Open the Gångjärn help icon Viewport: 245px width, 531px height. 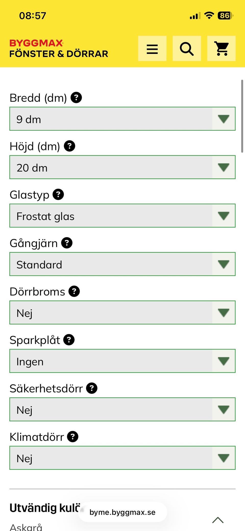click(67, 243)
